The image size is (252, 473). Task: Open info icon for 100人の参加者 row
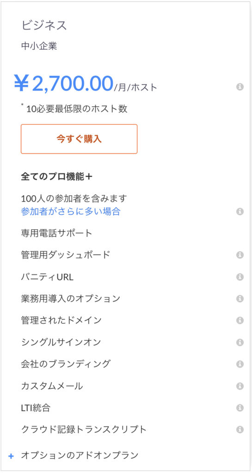(x=240, y=212)
